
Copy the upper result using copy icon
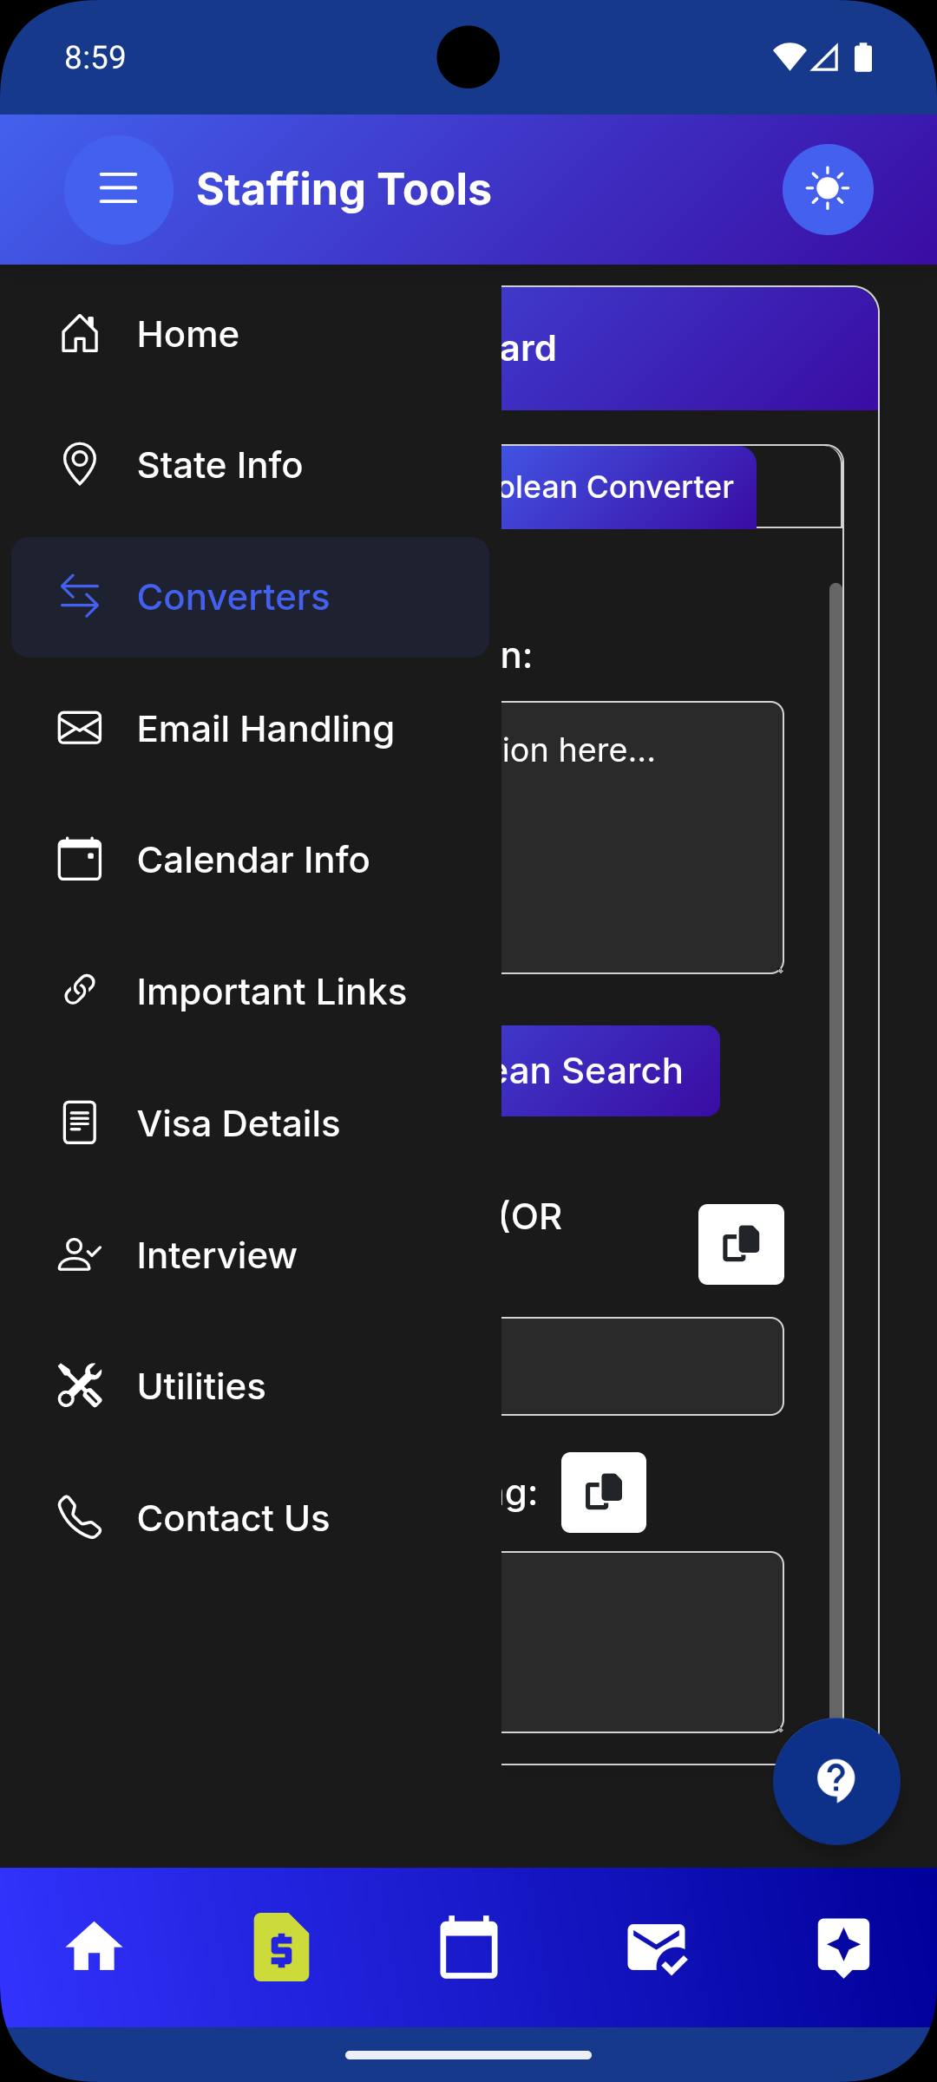pos(741,1244)
